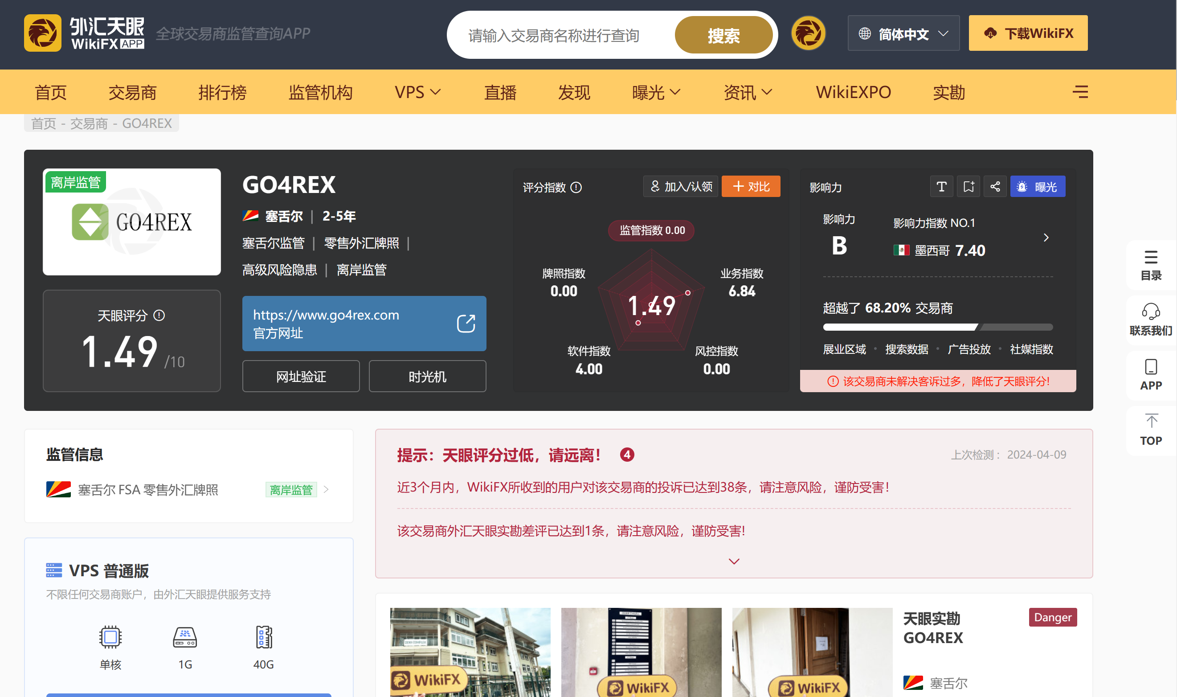Open the 排行榜 menu item
The image size is (1177, 697).
pyautogui.click(x=222, y=92)
